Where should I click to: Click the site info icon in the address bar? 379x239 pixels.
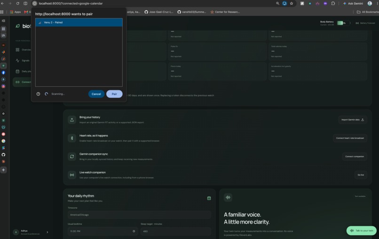point(35,3)
